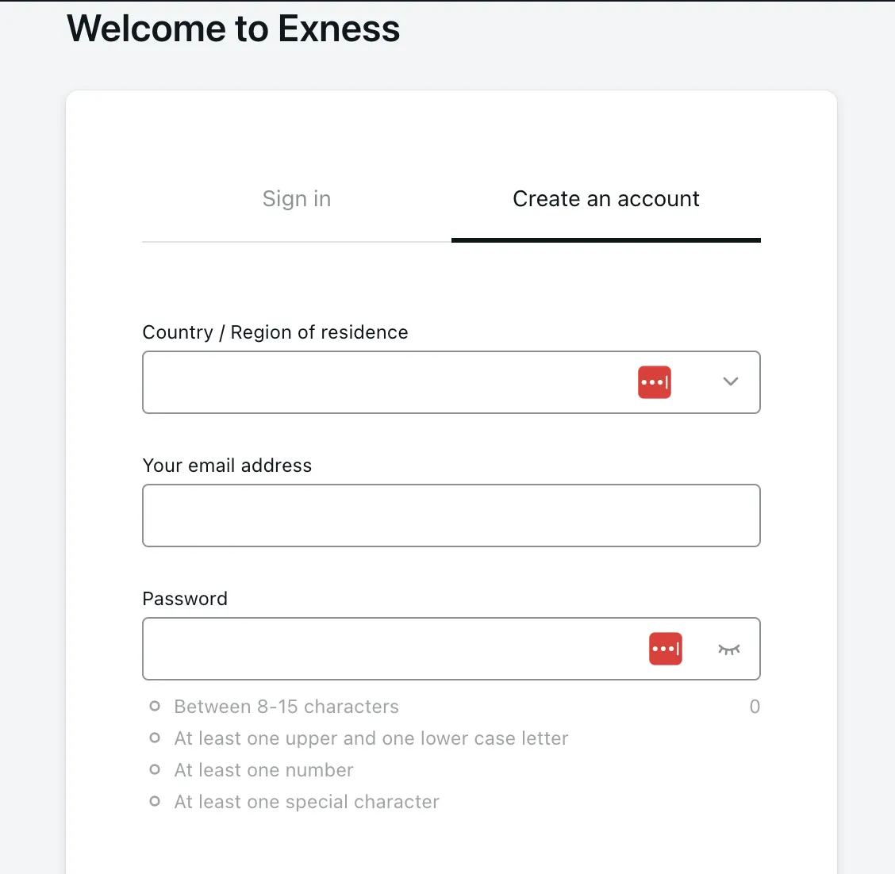Click bullet circle beside upper and lower case rule
This screenshot has height=874, width=895.
coord(155,738)
